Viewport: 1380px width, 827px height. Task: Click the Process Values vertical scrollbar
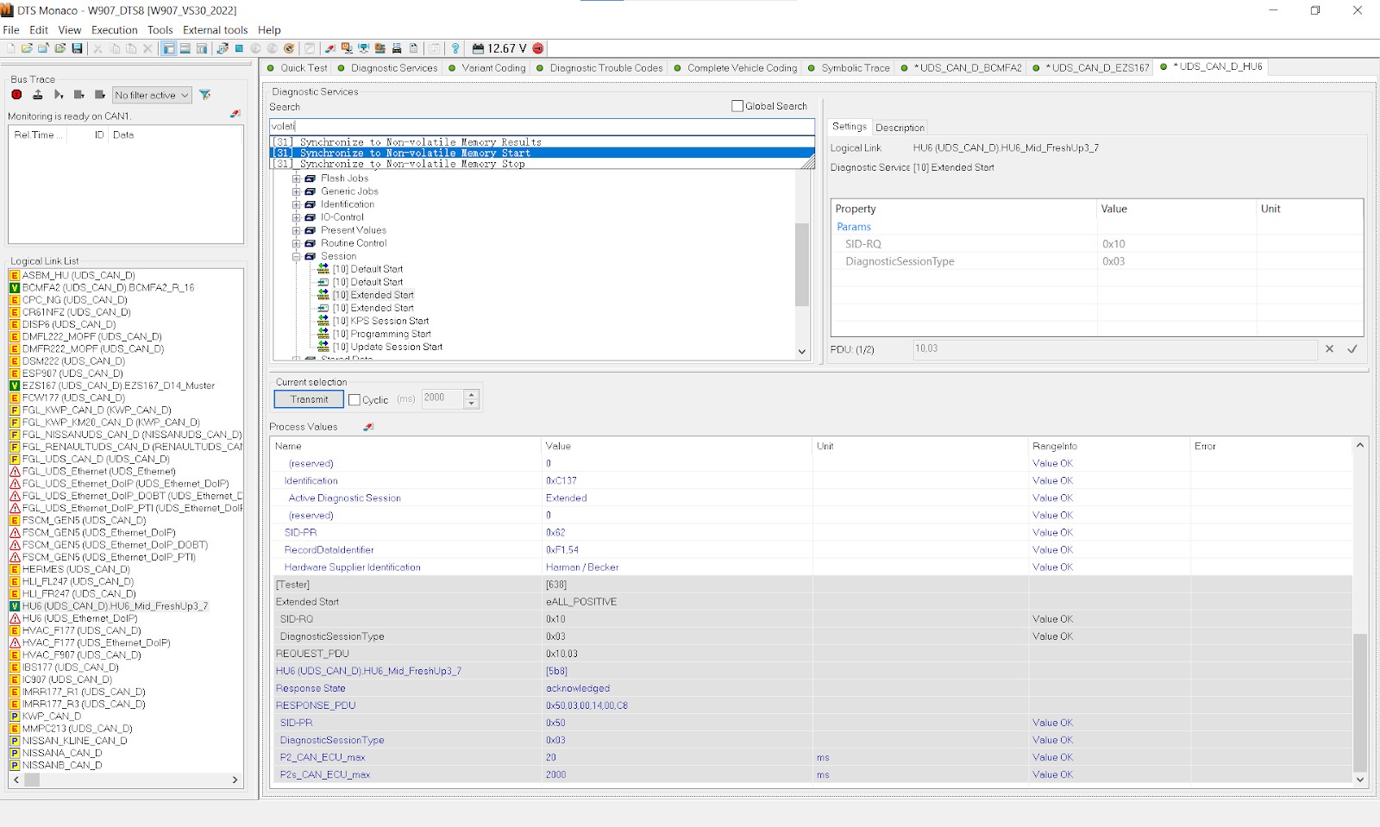pyautogui.click(x=1360, y=703)
